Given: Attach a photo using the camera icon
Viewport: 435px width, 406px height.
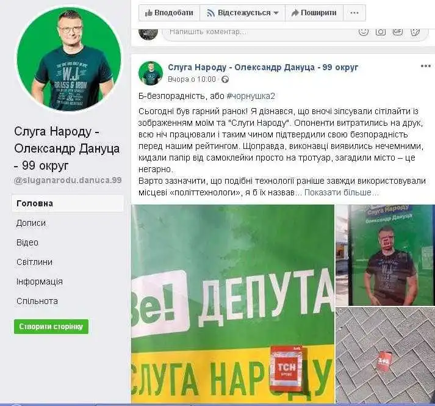Looking at the screenshot, I should (380, 31).
